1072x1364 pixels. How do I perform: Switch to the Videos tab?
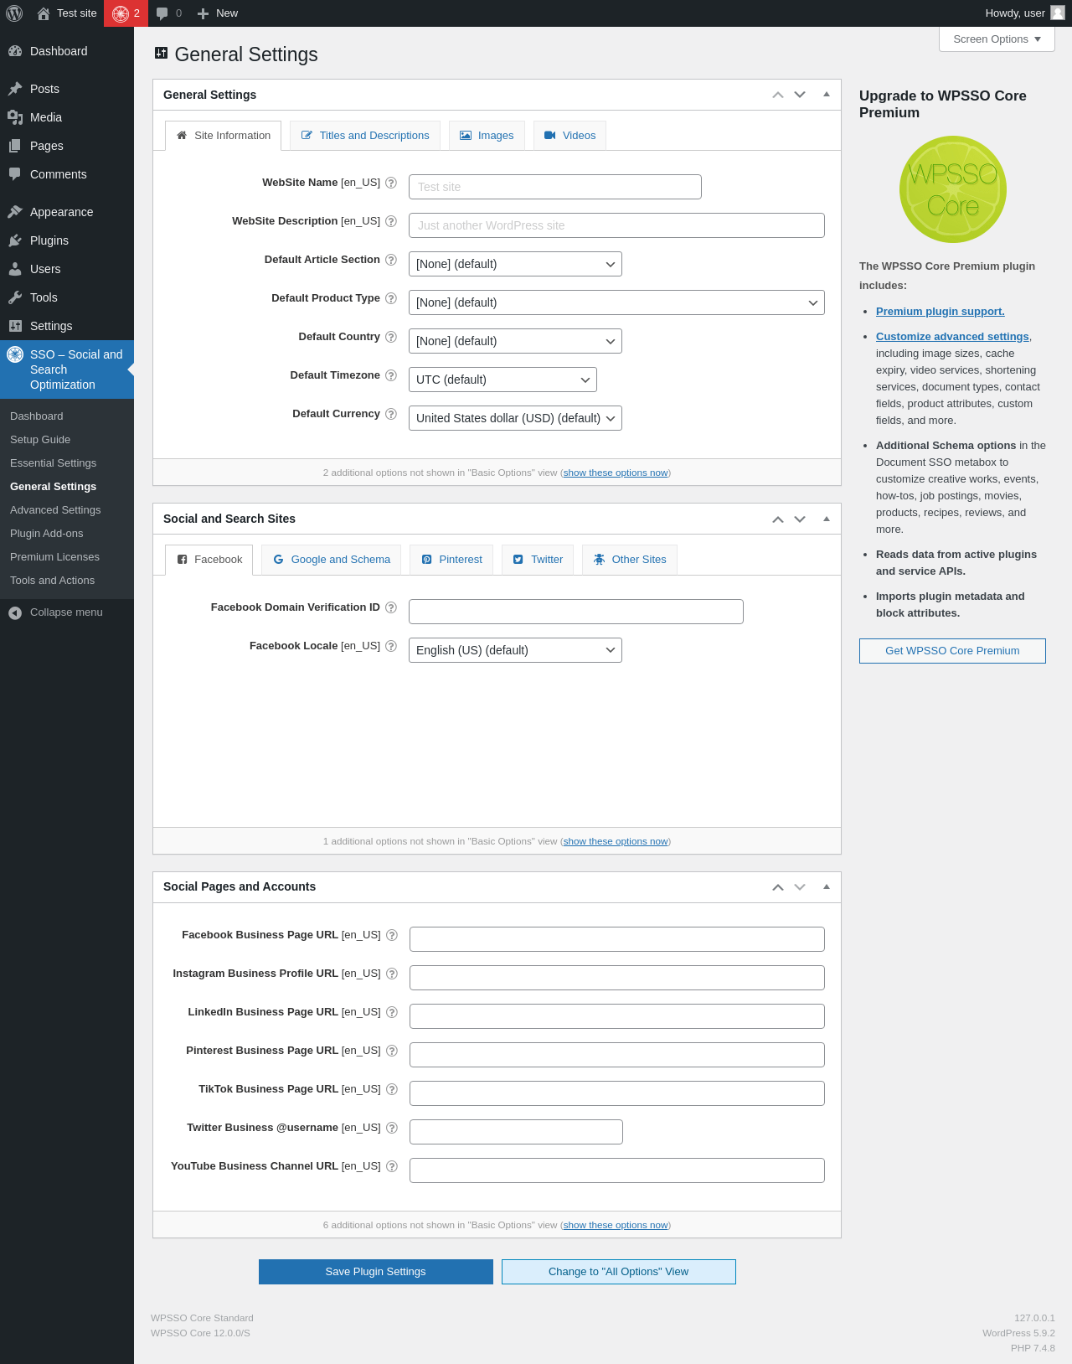click(569, 136)
